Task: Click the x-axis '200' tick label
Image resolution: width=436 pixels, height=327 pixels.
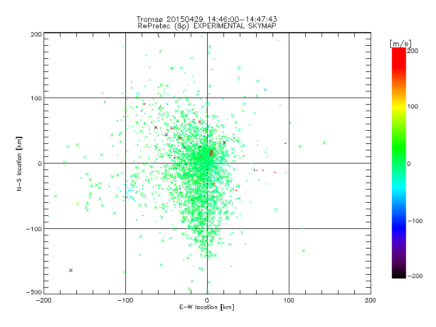Action: 371,300
